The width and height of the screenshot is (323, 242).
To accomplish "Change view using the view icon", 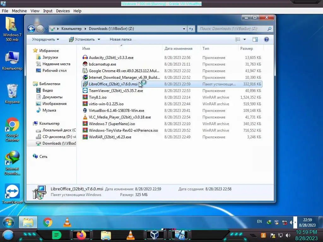I will [238, 39].
